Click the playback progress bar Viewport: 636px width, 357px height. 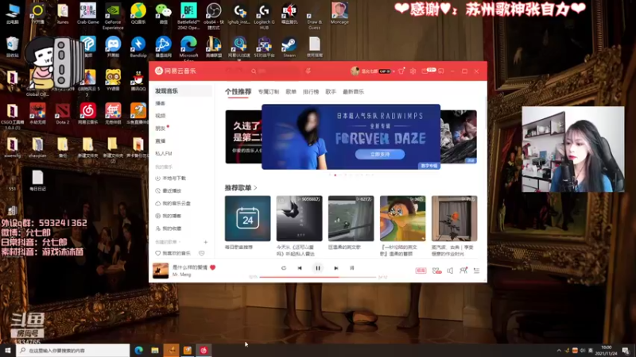(317, 277)
